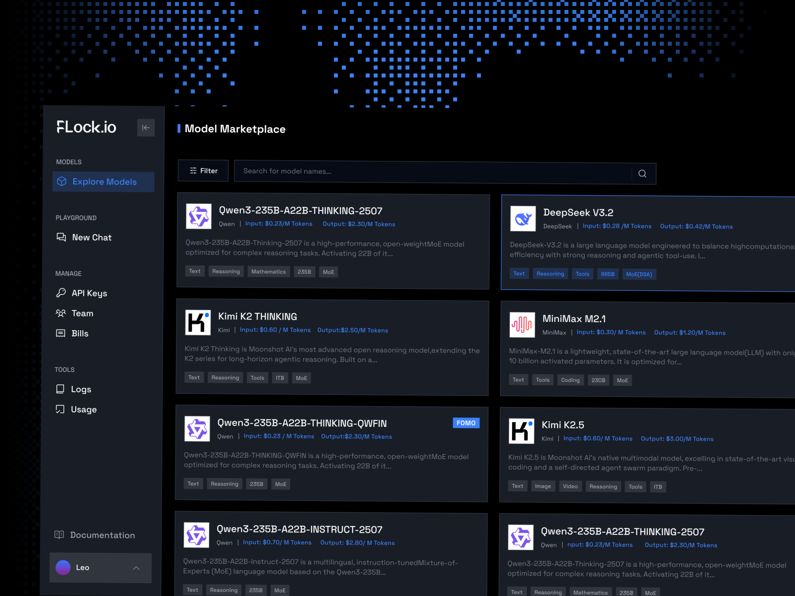Click the MoE tag on the QWFIN card

click(x=280, y=485)
